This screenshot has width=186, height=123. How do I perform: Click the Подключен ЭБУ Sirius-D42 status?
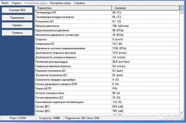point(82,118)
